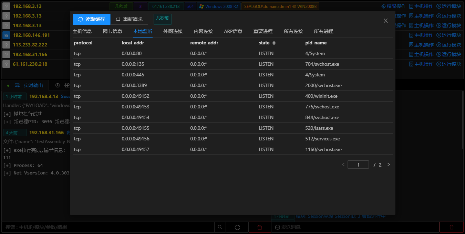Click the 400/wininit.exe process cell
This screenshot has width=465, height=234.
click(321, 96)
